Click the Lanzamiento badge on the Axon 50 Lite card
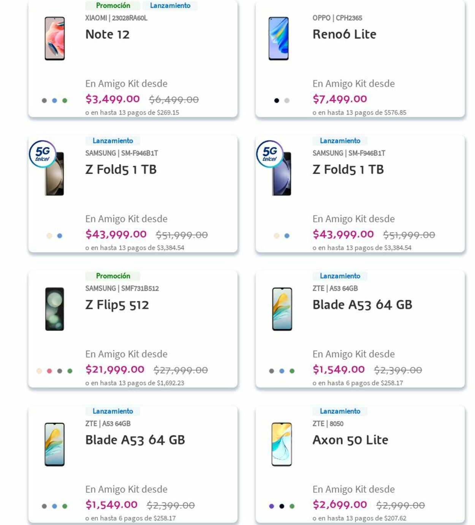The image size is (475, 525). point(340,411)
